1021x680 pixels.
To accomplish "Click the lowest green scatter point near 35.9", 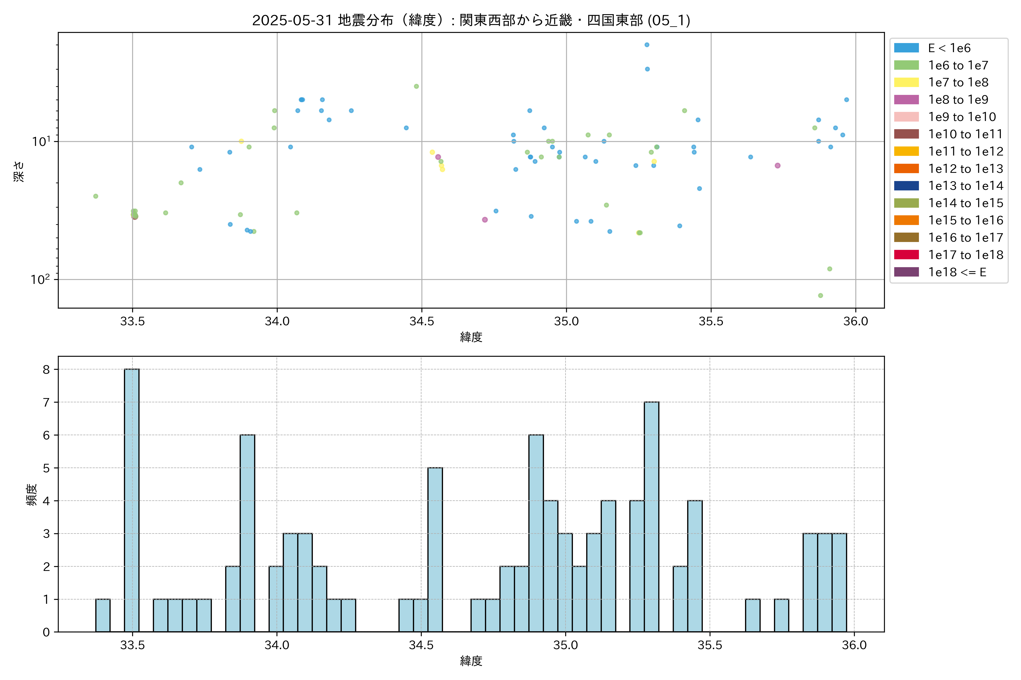I will pos(820,295).
